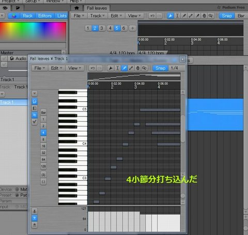248x235 pixels.
Task: Open the Project menu
Action: [11, 2]
